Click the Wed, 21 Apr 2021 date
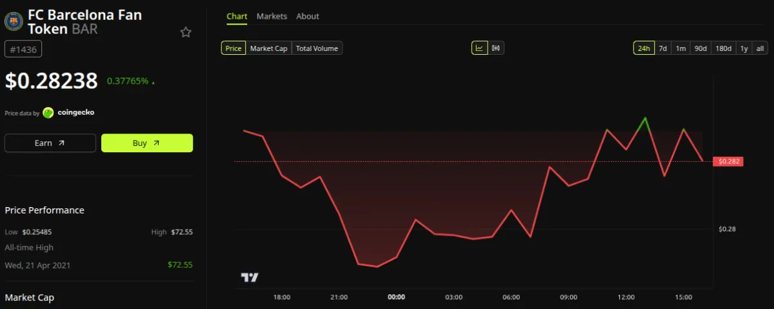This screenshot has height=309, width=774. pos(37,265)
